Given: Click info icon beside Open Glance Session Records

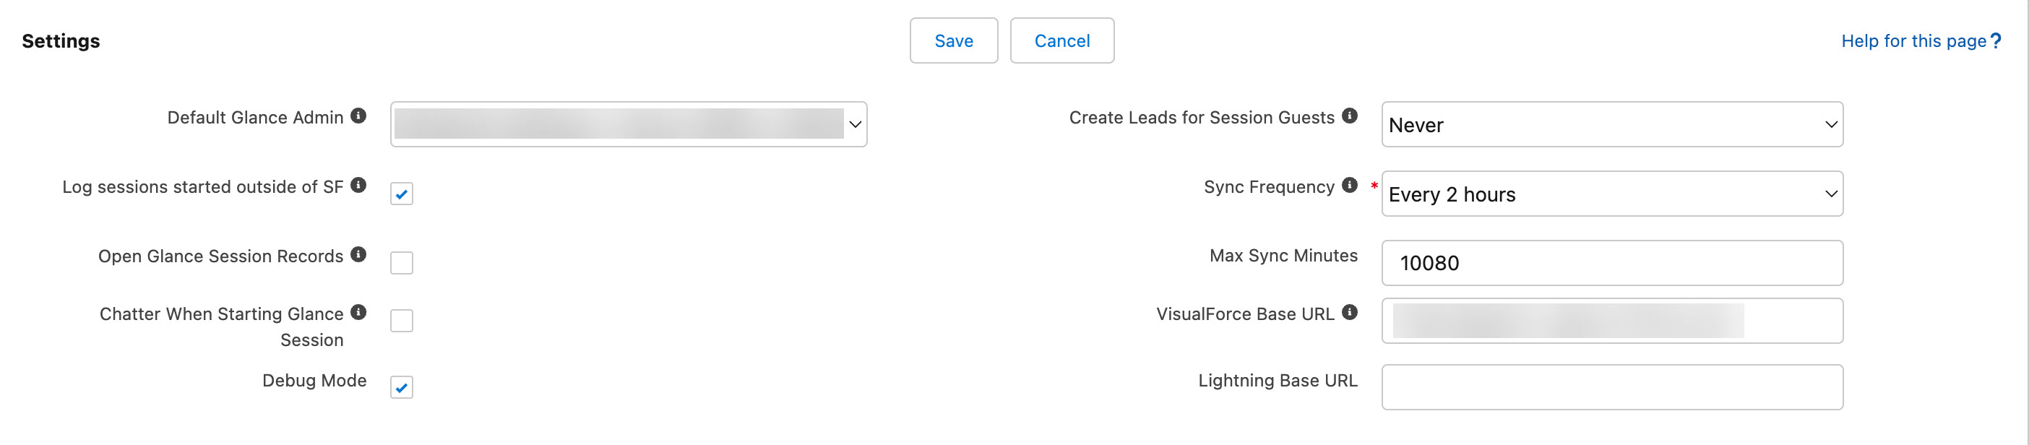Looking at the screenshot, I should 358,254.
